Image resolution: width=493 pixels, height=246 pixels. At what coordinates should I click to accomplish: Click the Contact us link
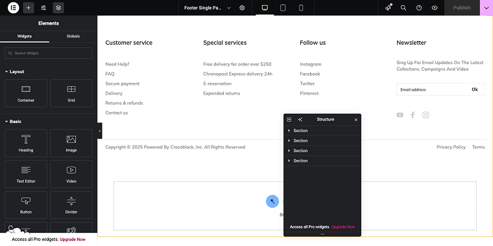click(x=117, y=113)
